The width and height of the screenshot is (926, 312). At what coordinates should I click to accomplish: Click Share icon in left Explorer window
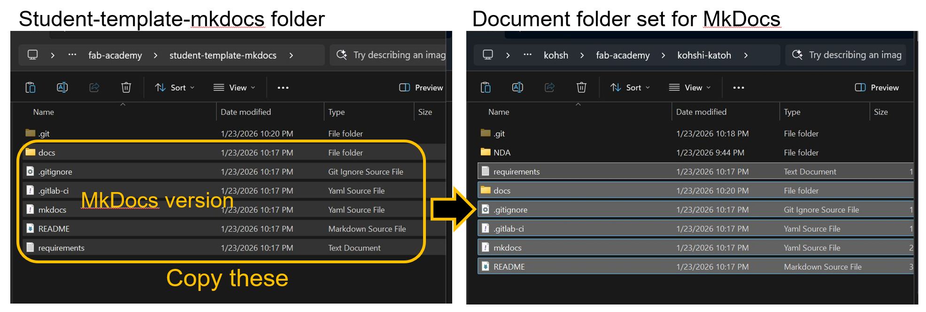[94, 88]
